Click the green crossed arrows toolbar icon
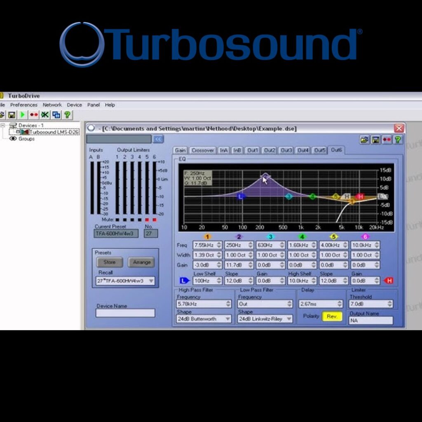Viewport: 422px width, 422px height. (45, 115)
